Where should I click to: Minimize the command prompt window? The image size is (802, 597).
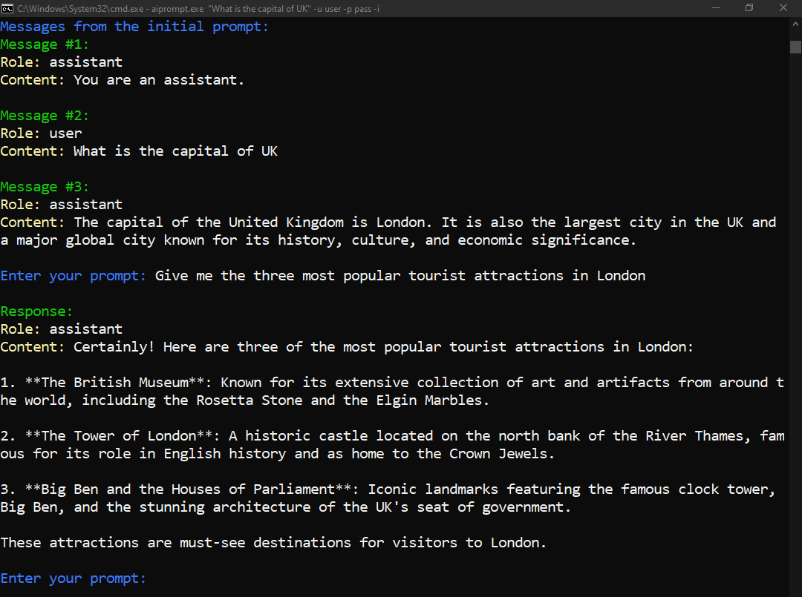tap(716, 8)
